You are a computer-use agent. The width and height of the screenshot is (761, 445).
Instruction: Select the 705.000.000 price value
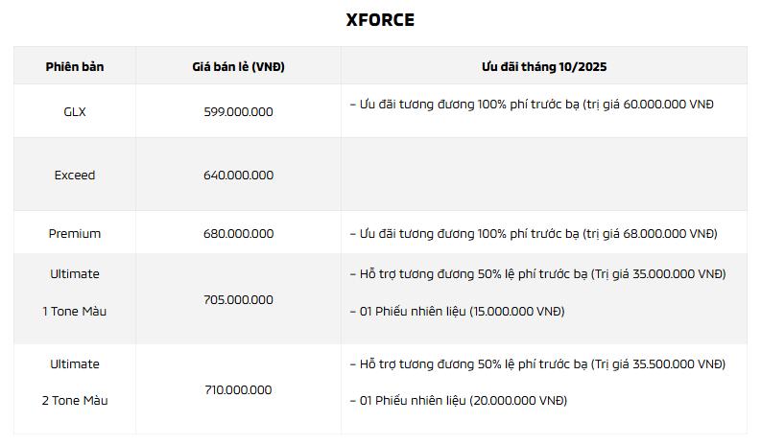click(x=238, y=299)
